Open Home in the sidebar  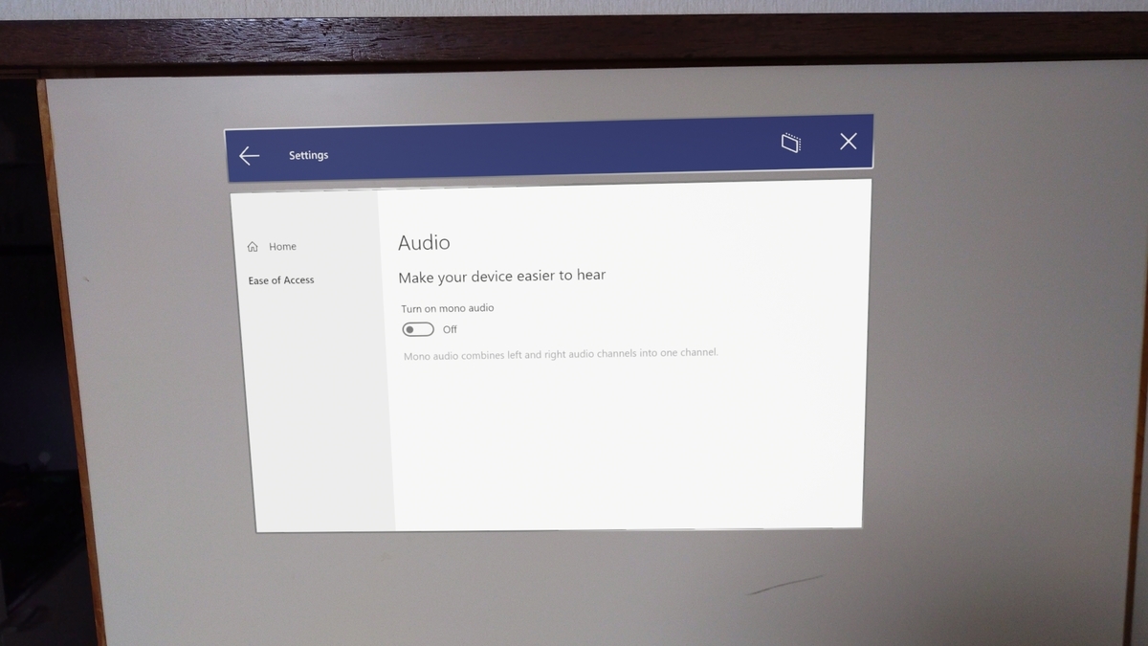tap(272, 247)
